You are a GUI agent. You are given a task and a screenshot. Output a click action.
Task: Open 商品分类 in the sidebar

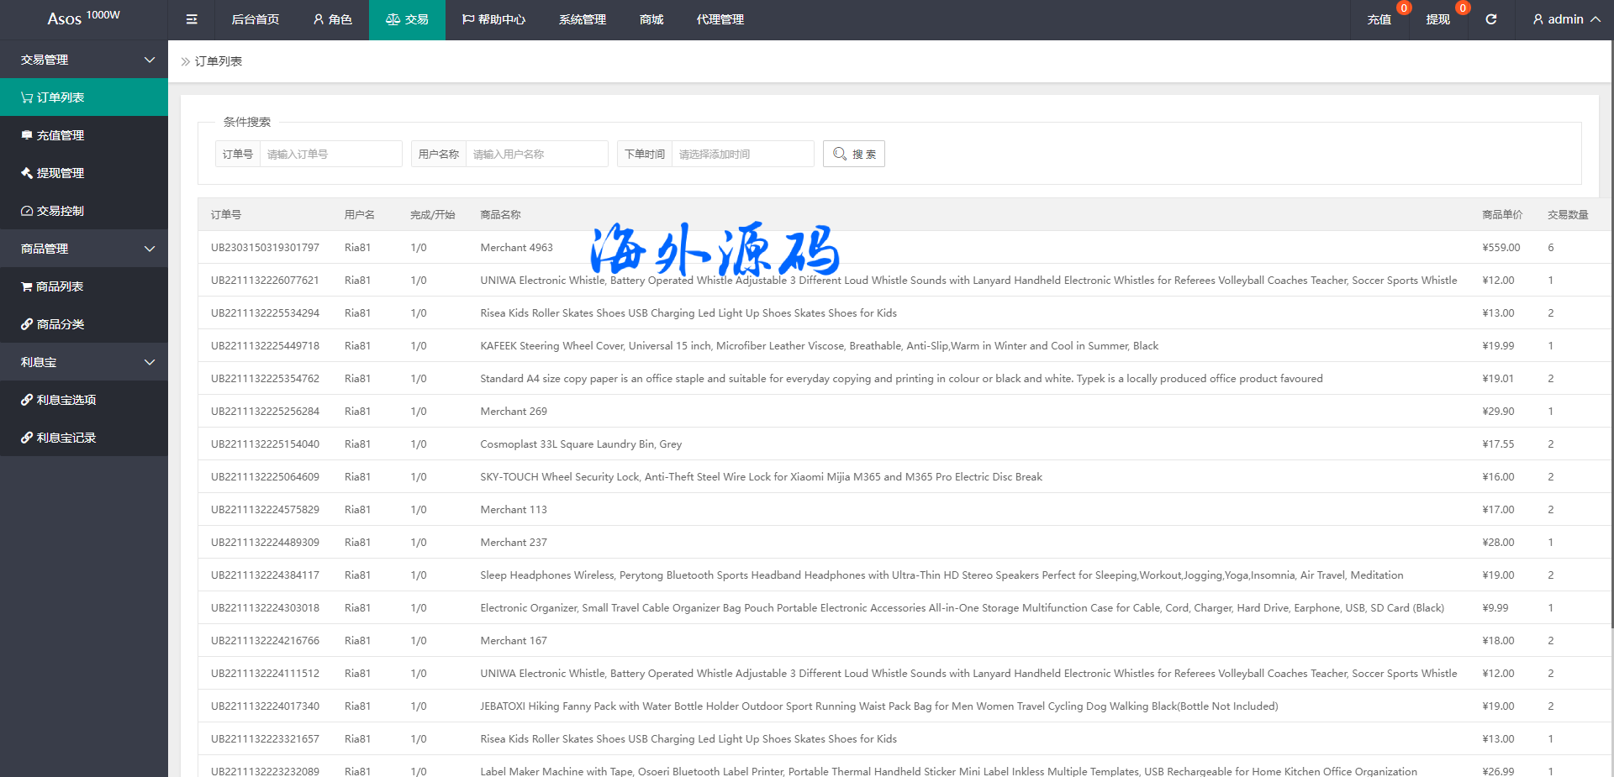click(60, 324)
